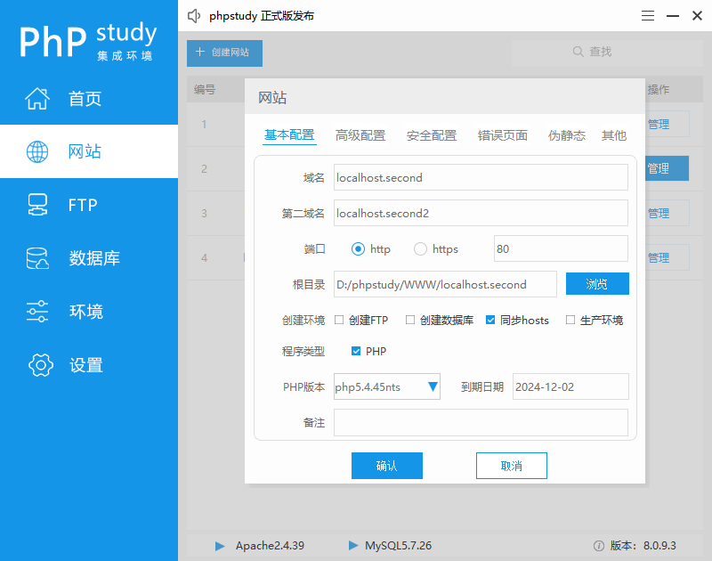The width and height of the screenshot is (712, 561).
Task: Open the PHP版本 version dropdown
Action: click(433, 386)
